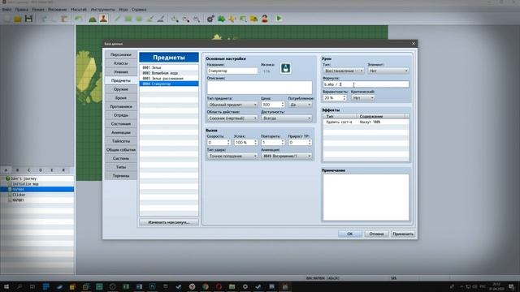
Task: Switch to Классы database tab
Action: [121, 63]
